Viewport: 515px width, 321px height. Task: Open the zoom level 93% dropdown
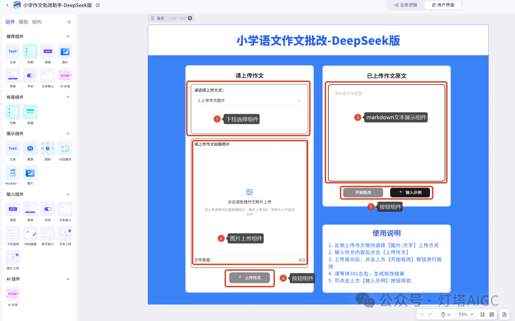pyautogui.click(x=466, y=314)
